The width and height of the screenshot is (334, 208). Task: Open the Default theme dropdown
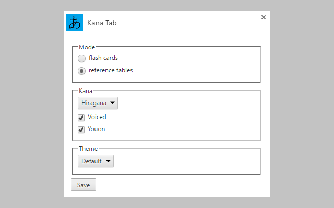coord(96,161)
